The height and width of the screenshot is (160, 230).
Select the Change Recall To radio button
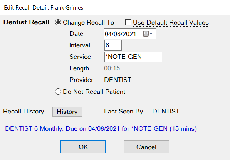coord(58,22)
